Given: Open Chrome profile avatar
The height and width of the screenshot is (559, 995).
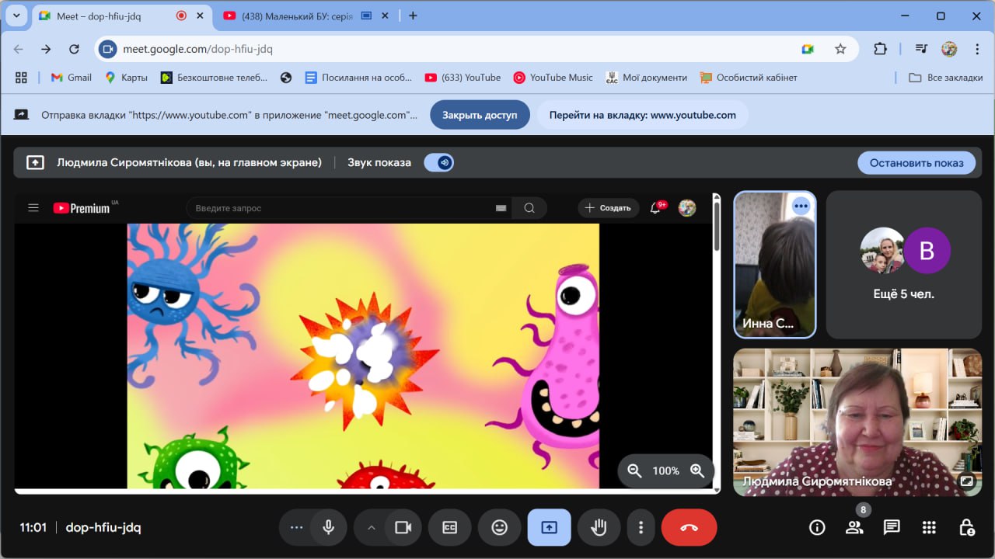Looking at the screenshot, I should pyautogui.click(x=949, y=49).
